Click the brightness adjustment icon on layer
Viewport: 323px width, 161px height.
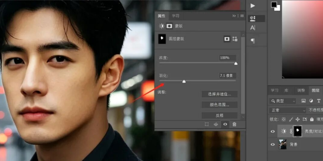click(x=284, y=131)
